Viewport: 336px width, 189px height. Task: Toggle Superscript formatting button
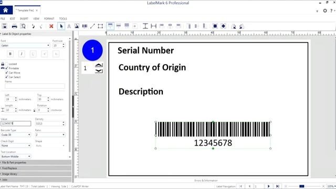pos(44,54)
